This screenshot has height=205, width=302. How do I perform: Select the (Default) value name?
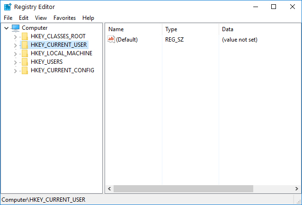127,40
